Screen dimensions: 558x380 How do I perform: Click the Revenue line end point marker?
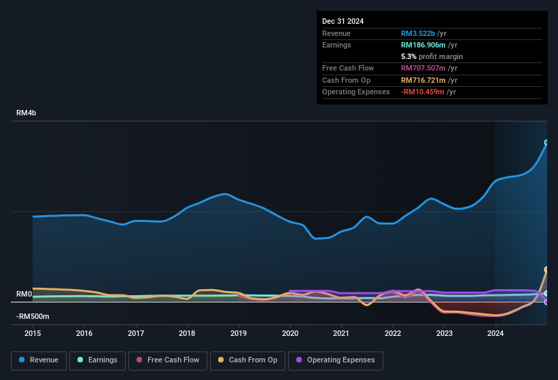(546, 142)
